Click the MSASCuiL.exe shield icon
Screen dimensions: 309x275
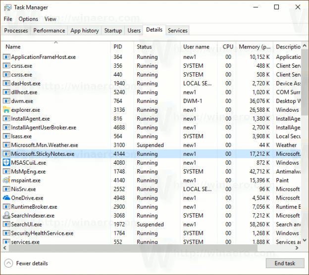pos(6,163)
